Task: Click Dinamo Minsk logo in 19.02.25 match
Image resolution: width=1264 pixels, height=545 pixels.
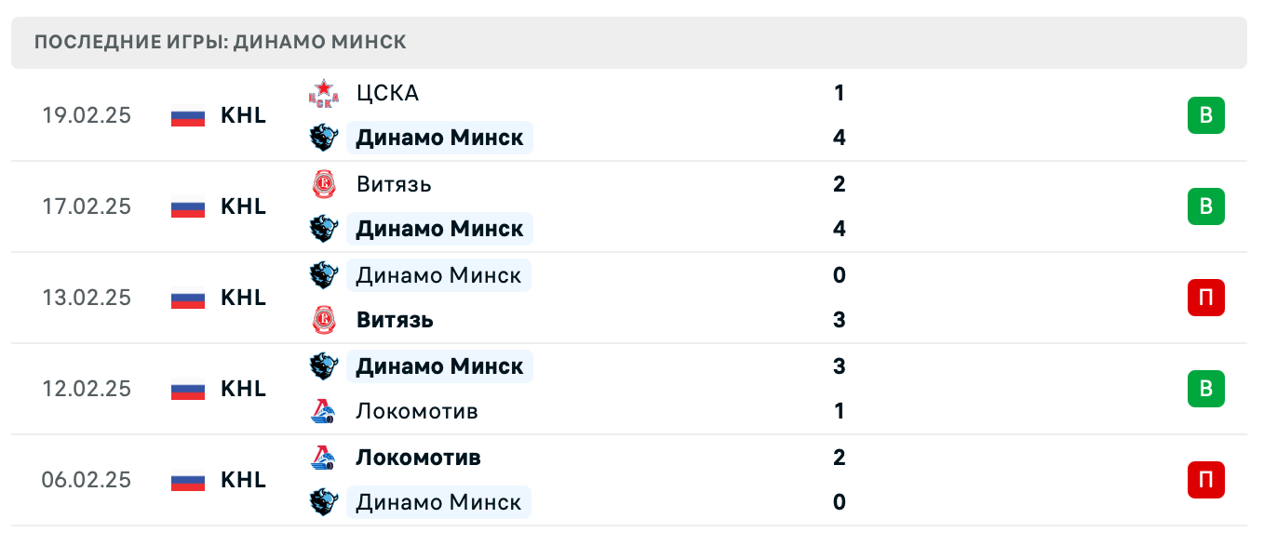Action: click(x=323, y=138)
